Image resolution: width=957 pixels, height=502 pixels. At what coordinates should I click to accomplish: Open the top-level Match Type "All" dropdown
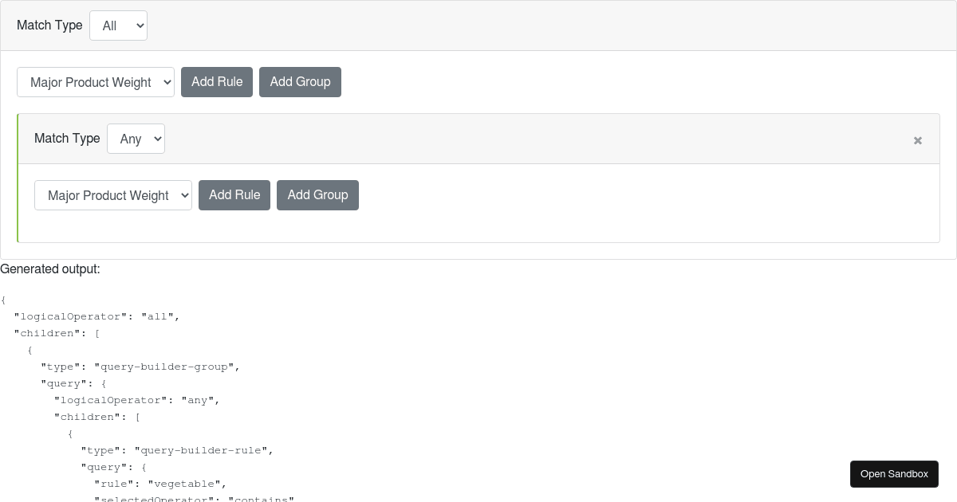click(118, 25)
